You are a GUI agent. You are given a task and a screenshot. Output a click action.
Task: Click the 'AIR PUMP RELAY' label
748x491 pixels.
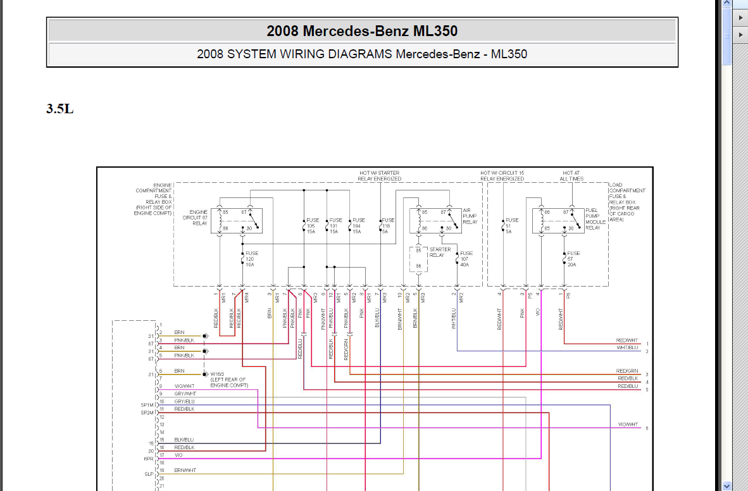pyautogui.click(x=470, y=216)
